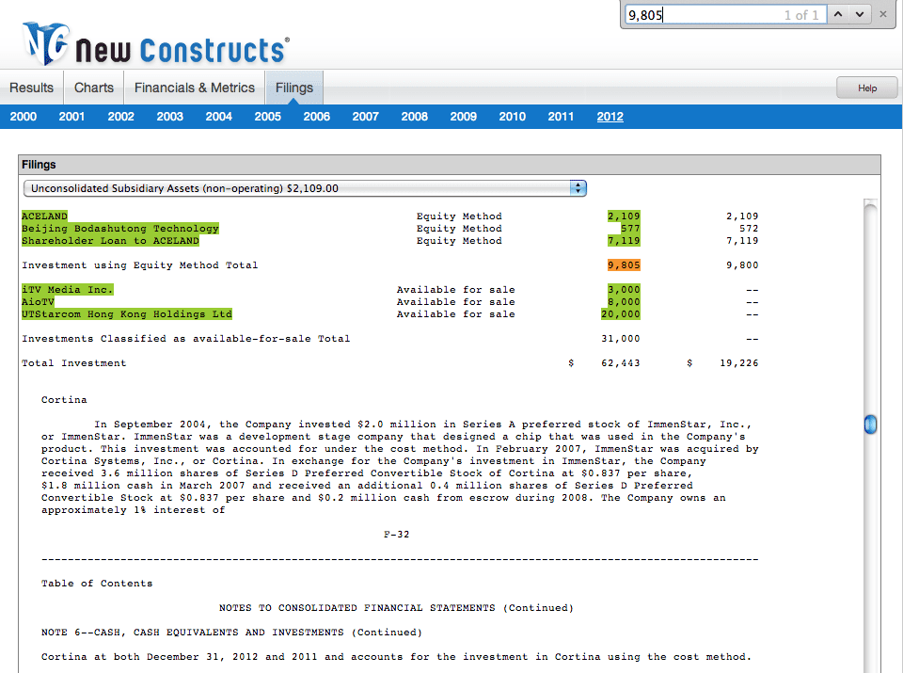Select year 2000 filings
This screenshot has height=673, width=903.
pyautogui.click(x=23, y=117)
